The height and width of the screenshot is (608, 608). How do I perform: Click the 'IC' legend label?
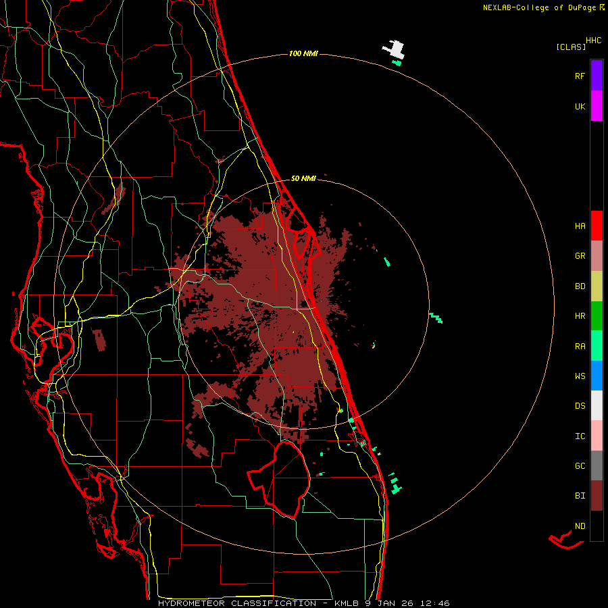pyautogui.click(x=580, y=436)
